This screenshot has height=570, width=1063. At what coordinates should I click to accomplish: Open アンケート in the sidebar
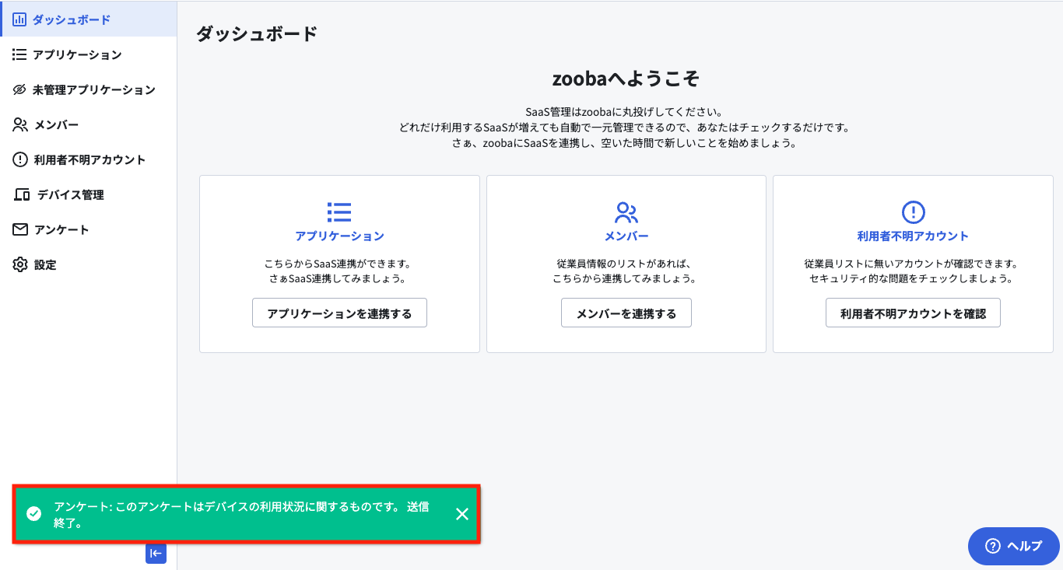pyautogui.click(x=89, y=229)
